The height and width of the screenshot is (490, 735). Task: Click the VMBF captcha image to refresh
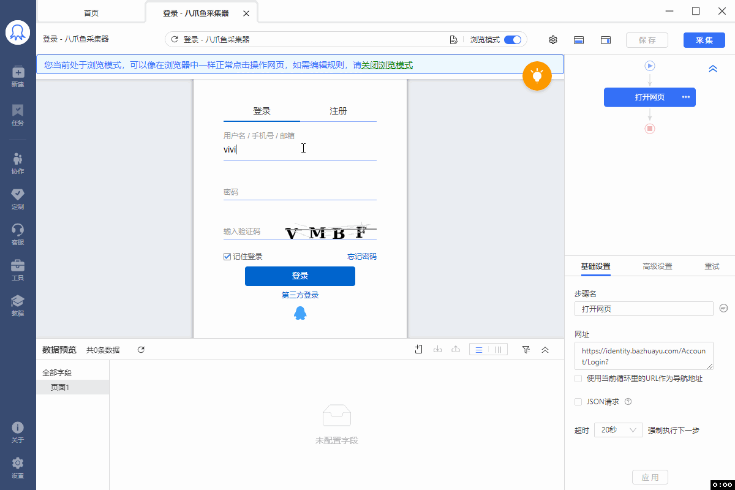330,231
